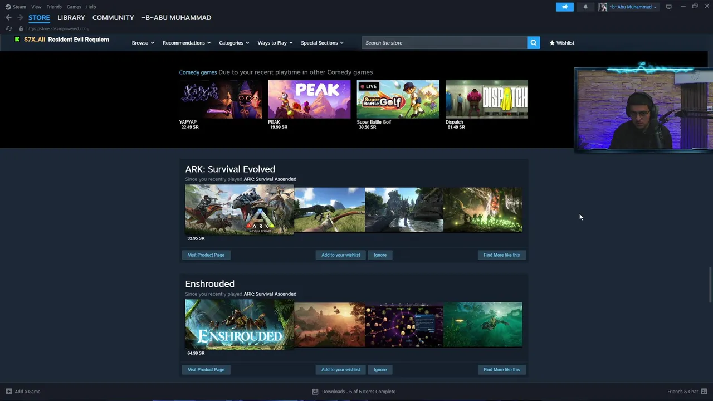Viewport: 713px width, 401px height.
Task: Click the forward navigation arrow
Action: (20, 18)
